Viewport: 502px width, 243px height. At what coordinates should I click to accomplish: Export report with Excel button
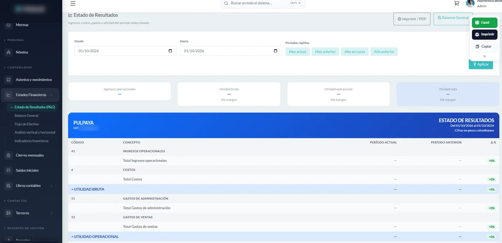click(x=484, y=23)
